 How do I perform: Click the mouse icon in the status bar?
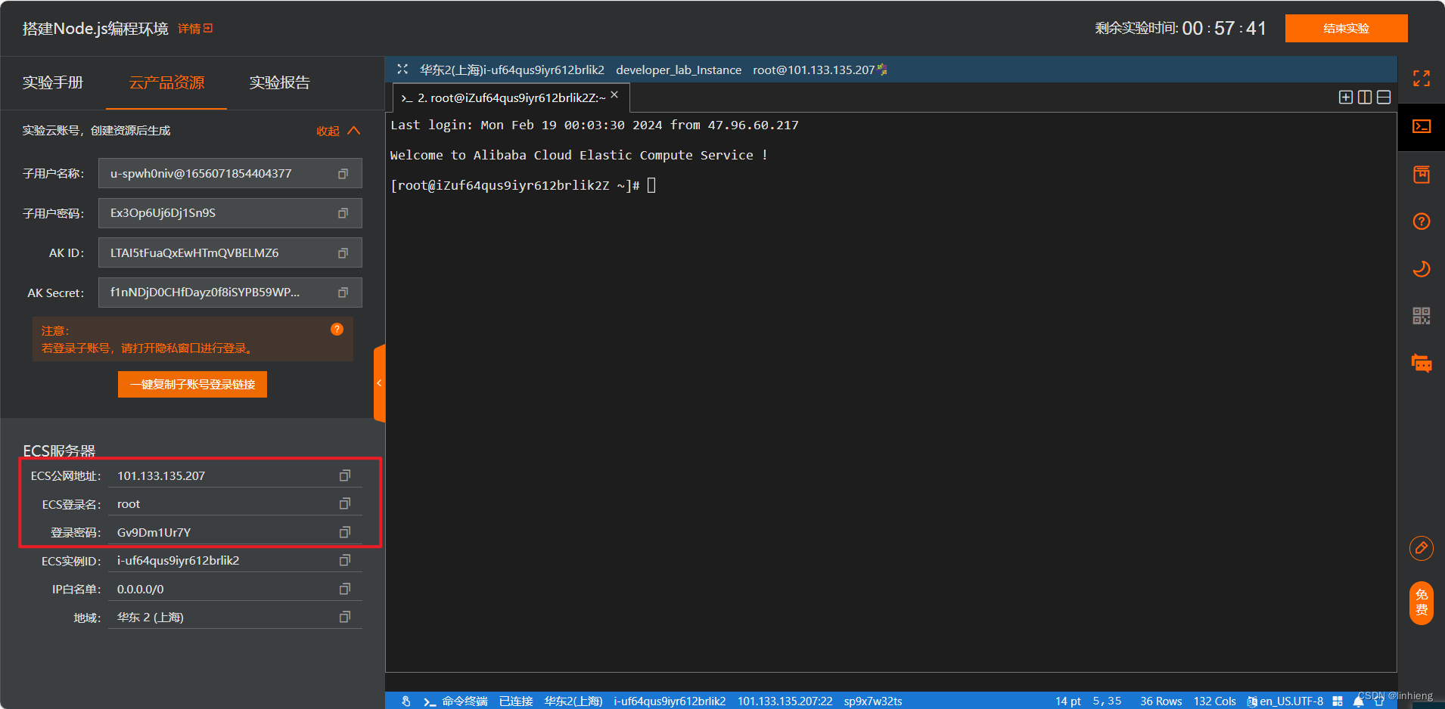coord(406,701)
